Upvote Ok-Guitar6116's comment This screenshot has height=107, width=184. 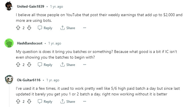point(18,101)
